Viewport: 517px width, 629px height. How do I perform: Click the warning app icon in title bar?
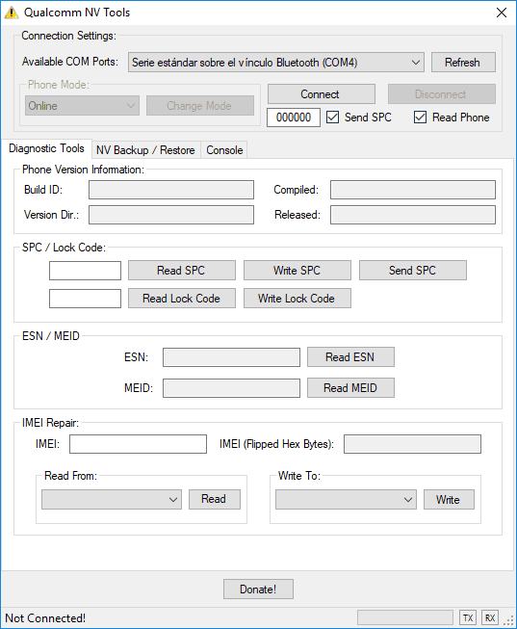coord(12,13)
